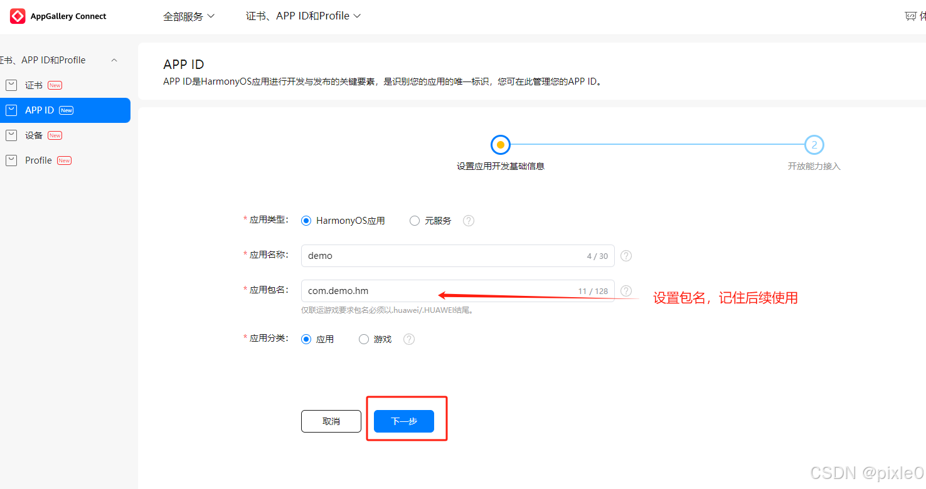The height and width of the screenshot is (489, 926).
Task: Click the New badge beside 证书
Action: point(55,85)
